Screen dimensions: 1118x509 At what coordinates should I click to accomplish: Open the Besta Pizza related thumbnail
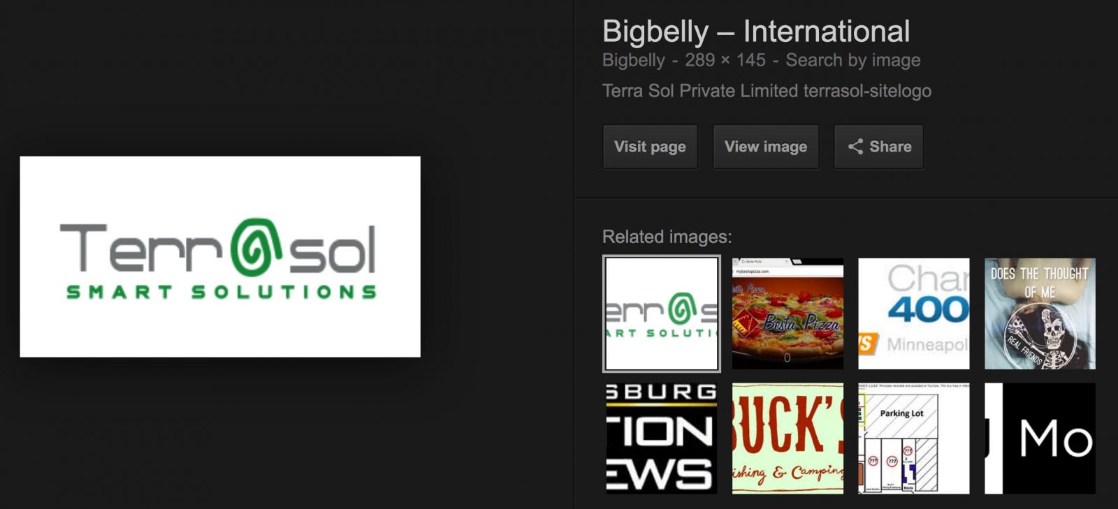pyautogui.click(x=787, y=313)
